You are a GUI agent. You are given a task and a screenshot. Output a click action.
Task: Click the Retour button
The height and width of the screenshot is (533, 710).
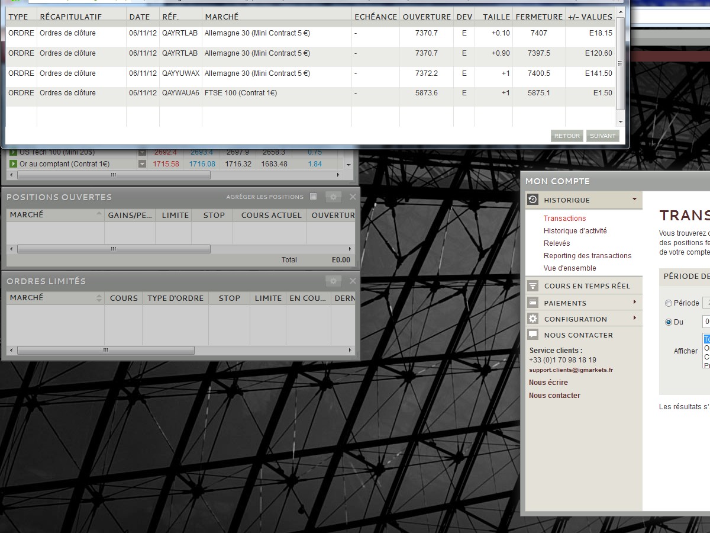point(567,136)
